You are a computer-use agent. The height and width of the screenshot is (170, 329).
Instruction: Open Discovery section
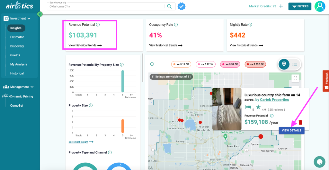click(x=17, y=46)
